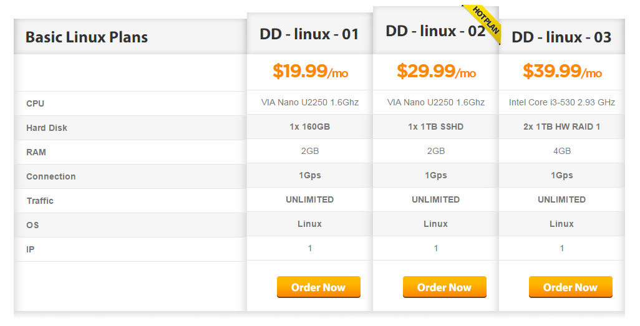
Task: Order the DD - linux - 01 plan
Action: (x=318, y=287)
